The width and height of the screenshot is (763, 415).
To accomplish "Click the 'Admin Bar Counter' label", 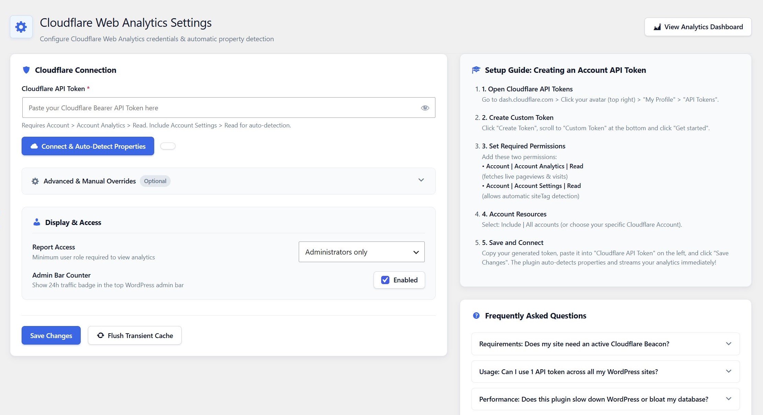I will [61, 275].
